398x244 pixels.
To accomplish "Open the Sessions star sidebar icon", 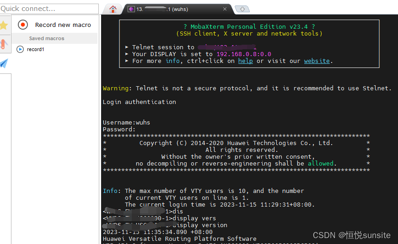I will tap(4, 25).
